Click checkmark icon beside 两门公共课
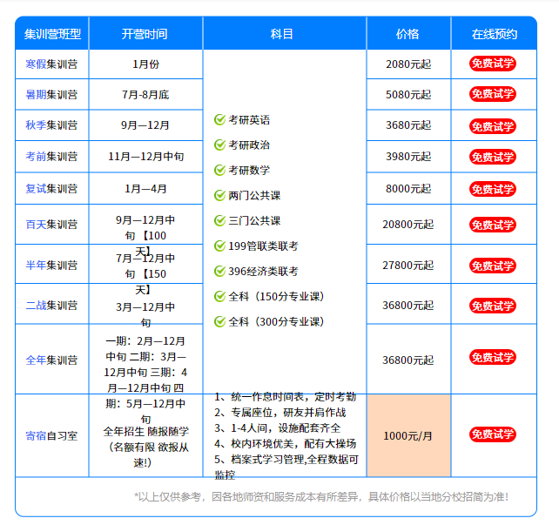559x525 pixels. coord(219,196)
